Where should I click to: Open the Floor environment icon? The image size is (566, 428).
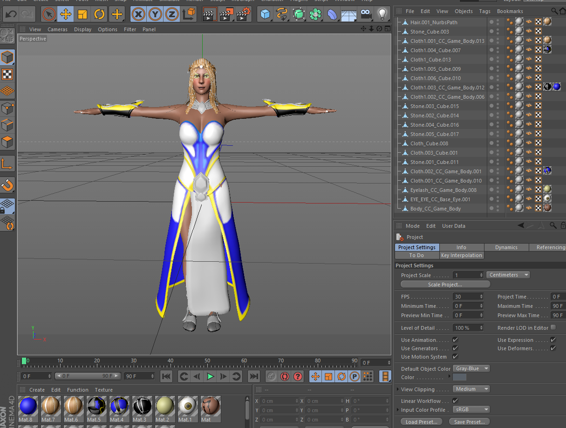pos(349,14)
